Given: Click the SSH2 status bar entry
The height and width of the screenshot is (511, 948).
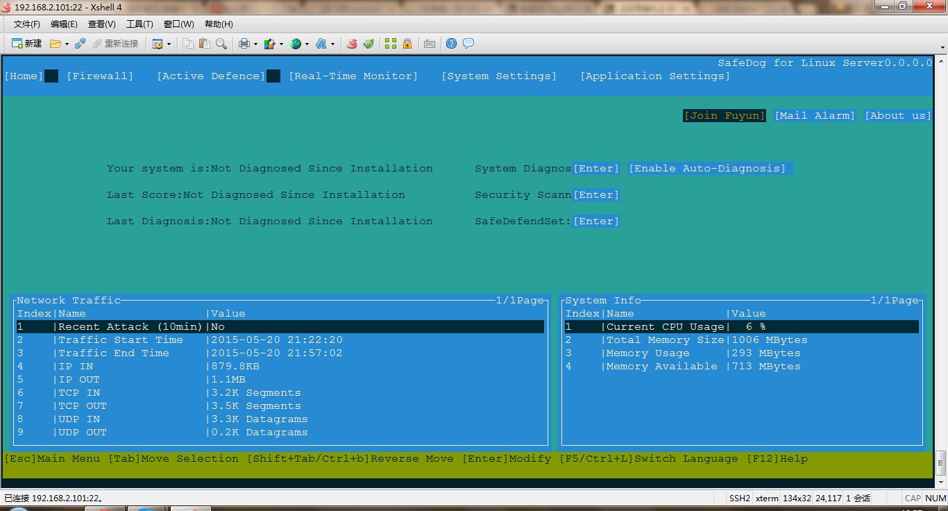Looking at the screenshot, I should coord(740,498).
